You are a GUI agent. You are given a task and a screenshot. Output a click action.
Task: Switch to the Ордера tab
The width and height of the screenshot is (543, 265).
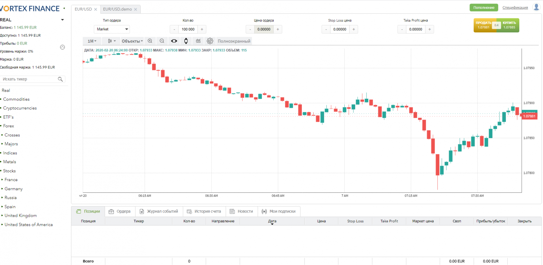point(120,211)
